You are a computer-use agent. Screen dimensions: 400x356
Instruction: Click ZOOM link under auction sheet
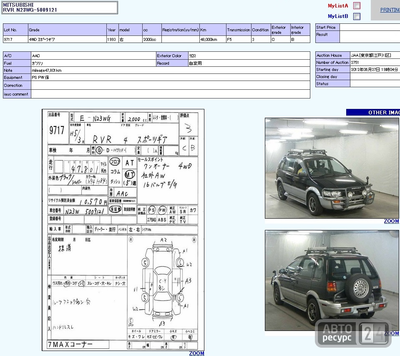196,353
